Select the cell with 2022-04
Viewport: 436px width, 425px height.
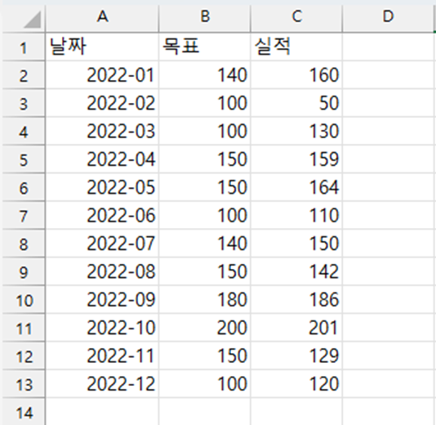coord(102,159)
